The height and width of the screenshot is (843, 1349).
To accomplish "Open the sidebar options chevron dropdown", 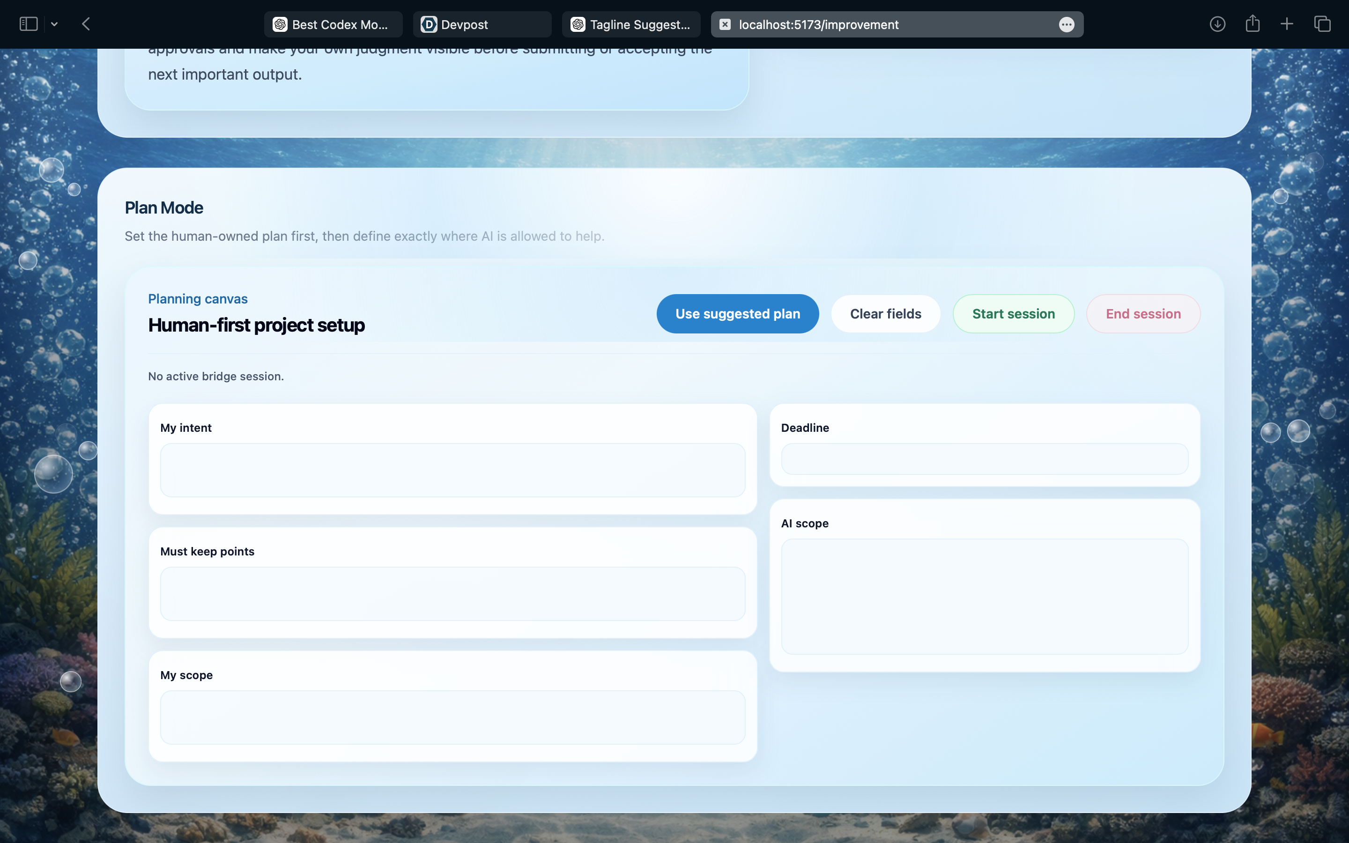I will (54, 24).
